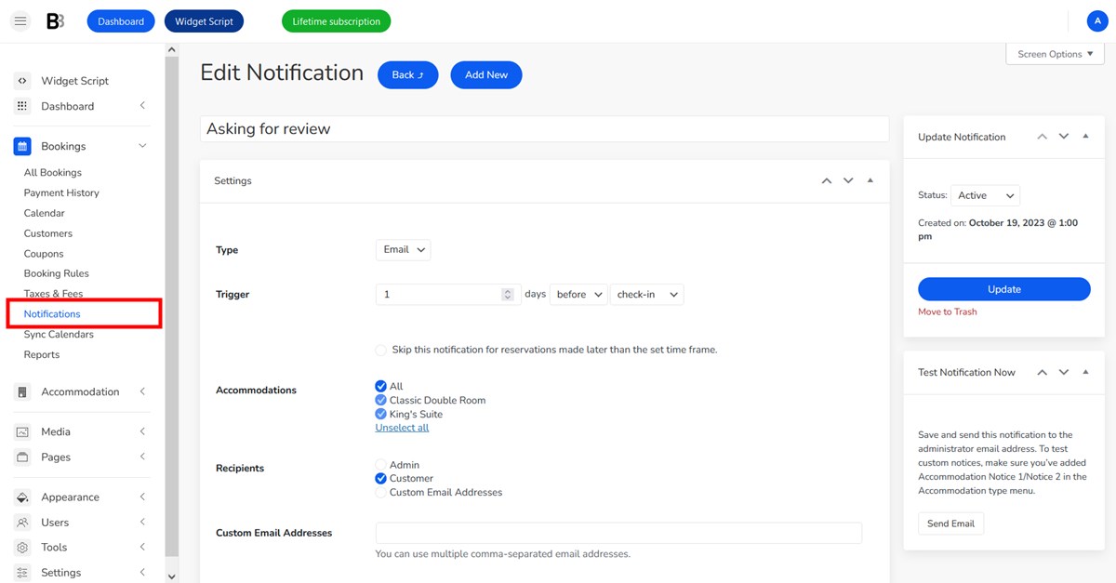Open Payment History in the sidebar

point(61,192)
